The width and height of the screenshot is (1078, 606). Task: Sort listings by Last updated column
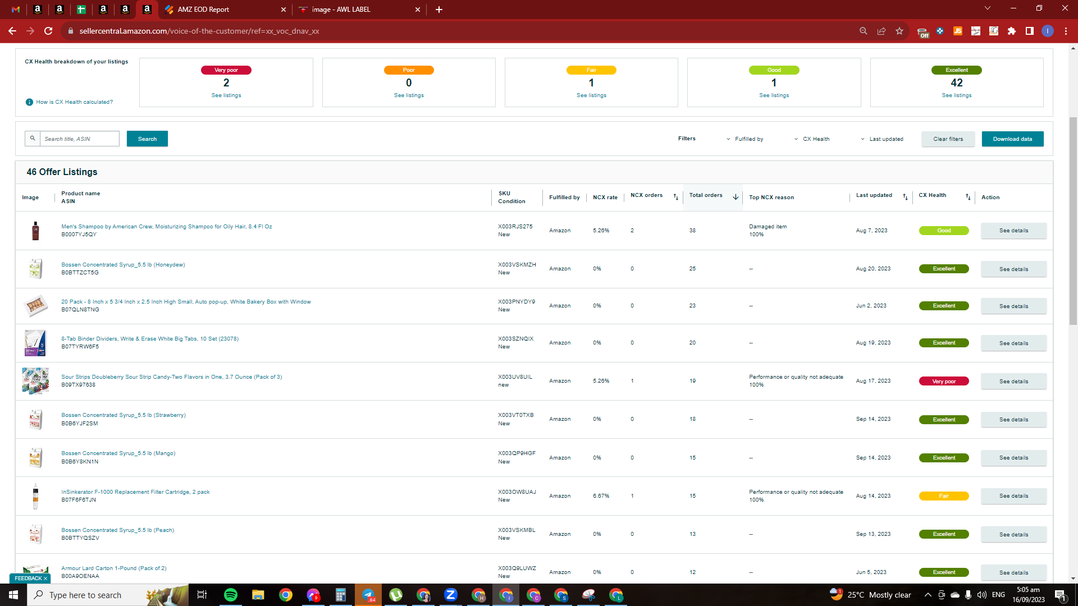(905, 197)
